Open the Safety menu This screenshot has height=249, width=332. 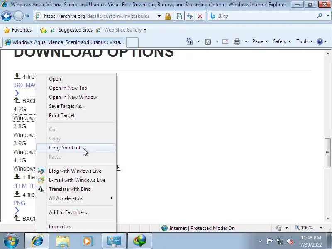pyautogui.click(x=282, y=41)
